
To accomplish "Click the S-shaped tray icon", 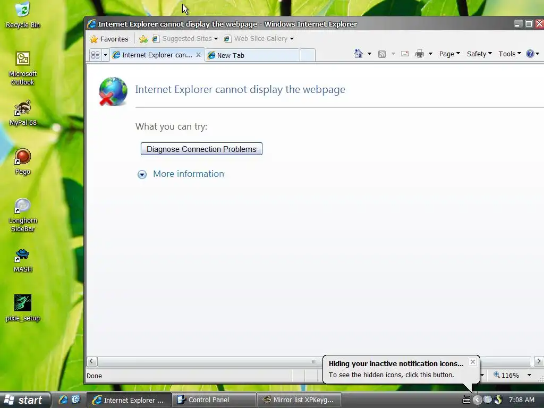I will (x=498, y=399).
